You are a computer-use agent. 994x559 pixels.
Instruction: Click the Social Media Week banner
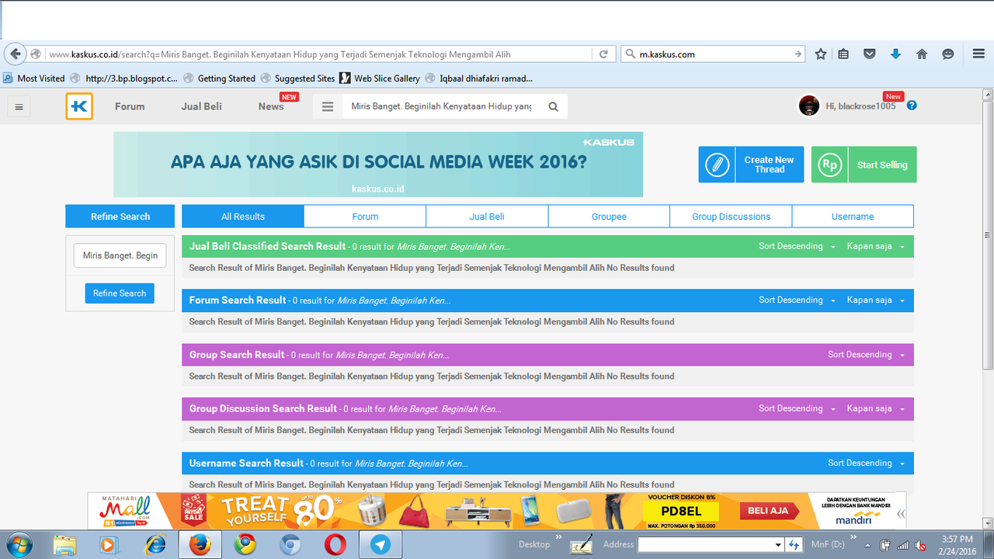(x=378, y=165)
